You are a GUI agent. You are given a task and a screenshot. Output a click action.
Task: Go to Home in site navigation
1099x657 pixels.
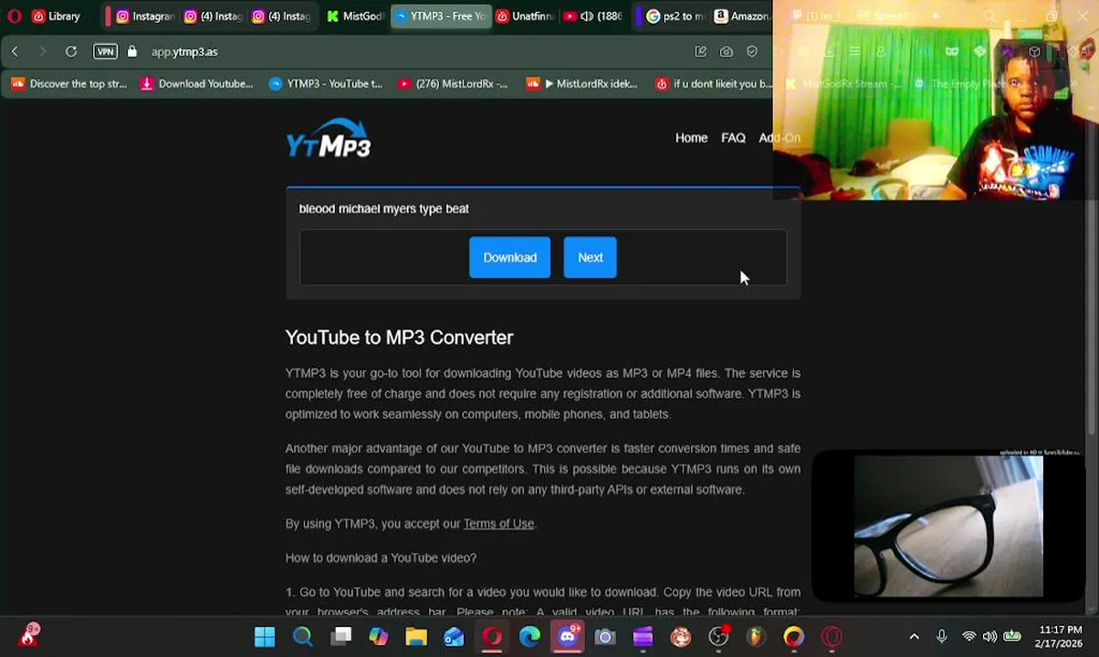[x=691, y=138]
